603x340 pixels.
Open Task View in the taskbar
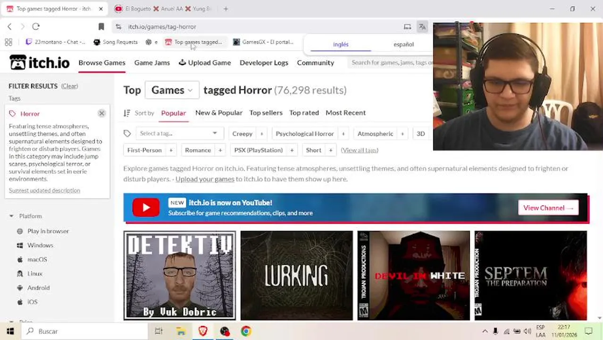click(x=159, y=331)
